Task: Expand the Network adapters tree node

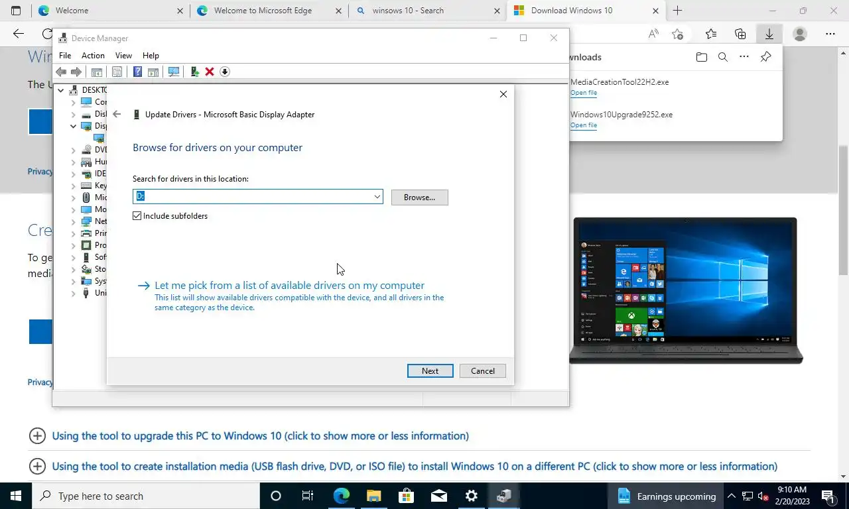Action: 74,221
